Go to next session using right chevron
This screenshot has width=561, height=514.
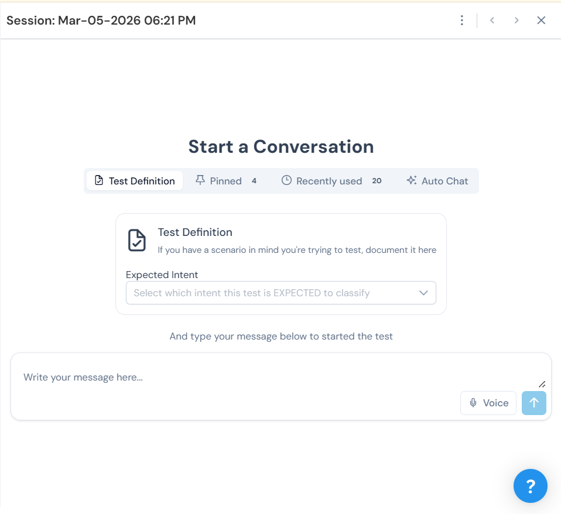coord(516,20)
